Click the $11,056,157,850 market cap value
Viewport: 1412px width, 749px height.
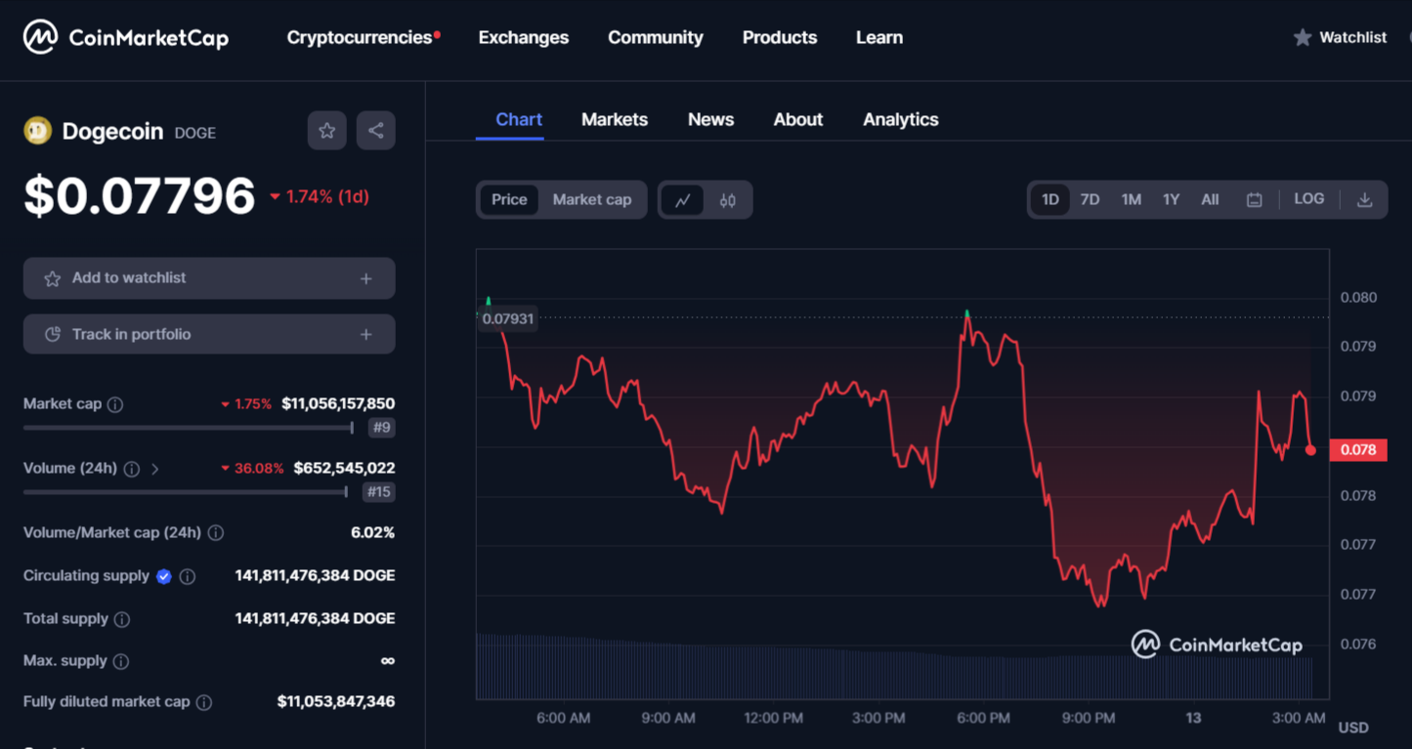(338, 403)
